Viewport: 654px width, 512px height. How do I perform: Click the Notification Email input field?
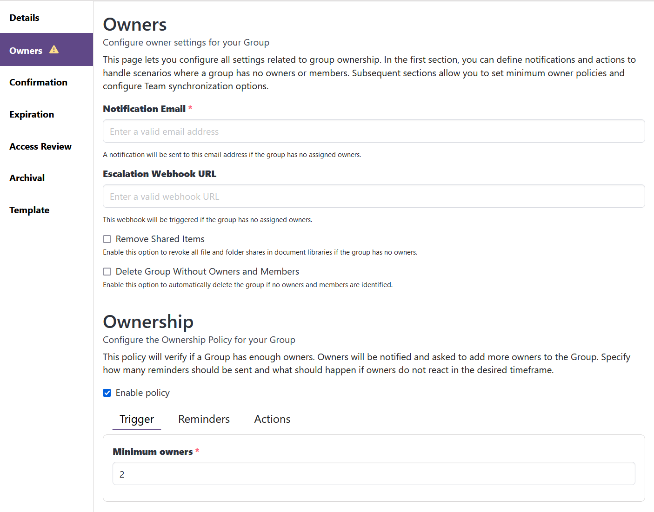click(x=374, y=131)
